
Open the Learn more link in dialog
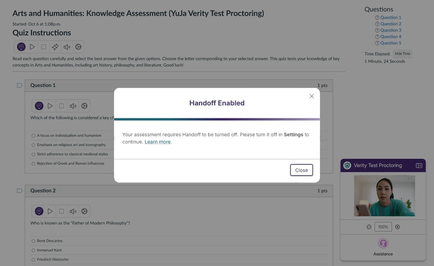click(157, 142)
